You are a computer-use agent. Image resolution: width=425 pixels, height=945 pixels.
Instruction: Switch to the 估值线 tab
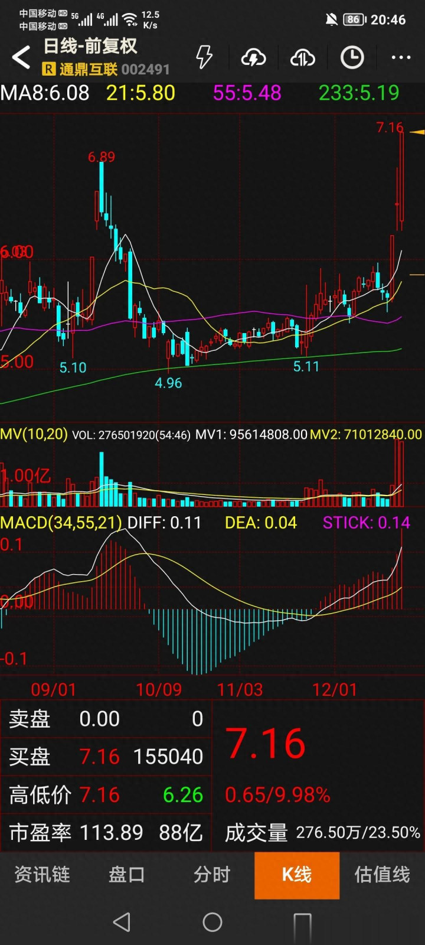coord(382,875)
